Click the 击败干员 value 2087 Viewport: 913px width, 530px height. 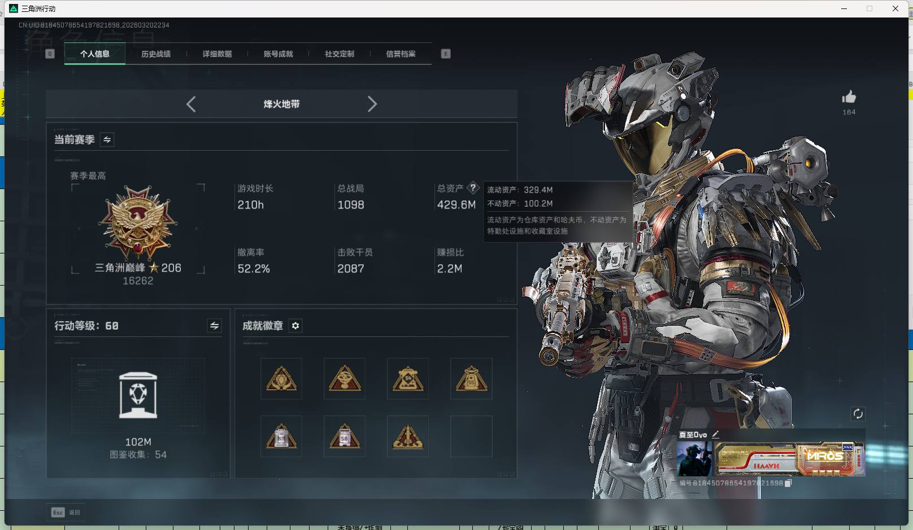pos(351,269)
